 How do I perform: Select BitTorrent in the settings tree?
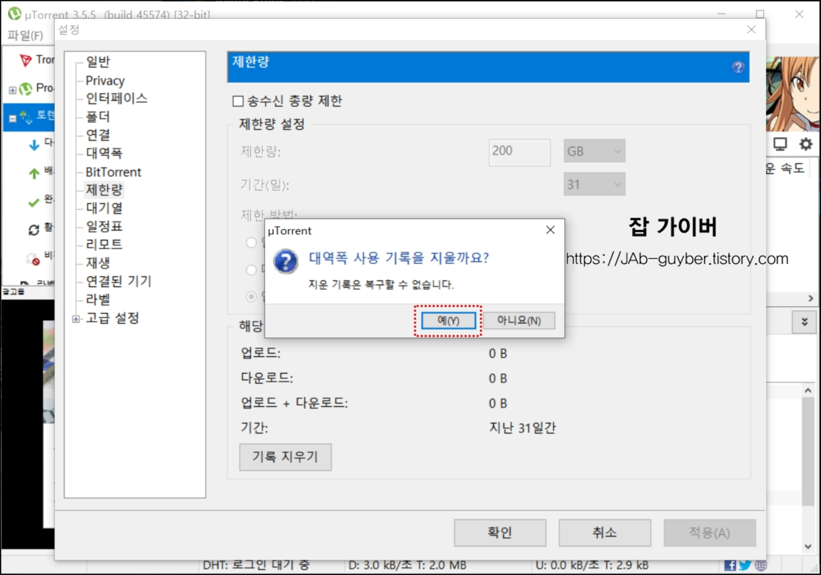(113, 172)
